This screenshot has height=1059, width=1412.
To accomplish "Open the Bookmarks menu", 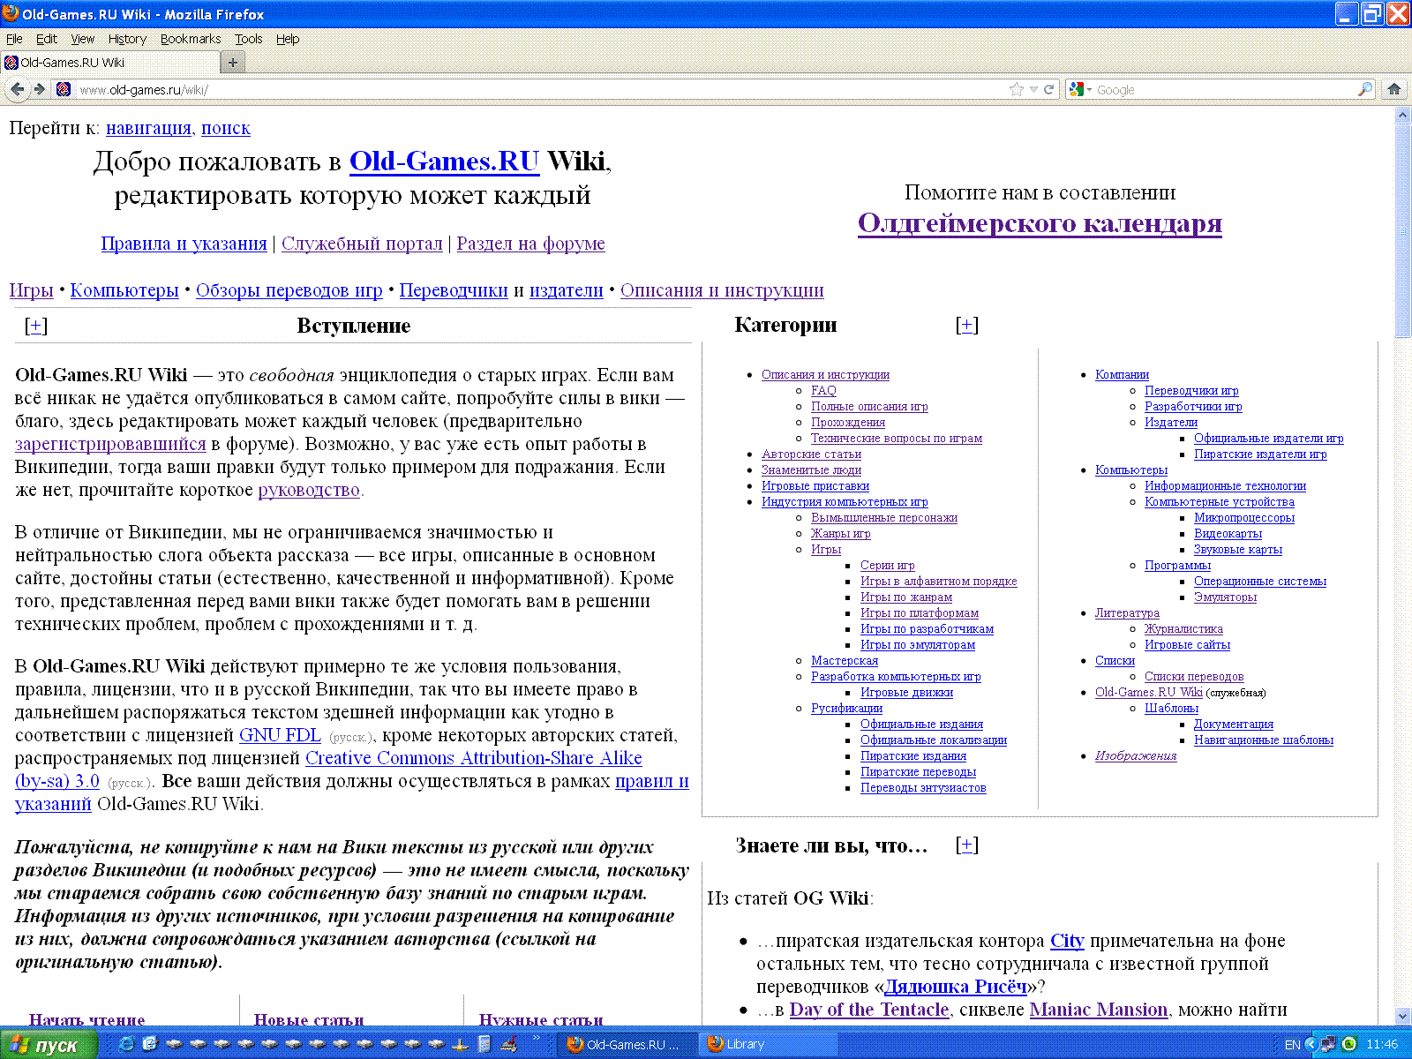I will click(191, 39).
